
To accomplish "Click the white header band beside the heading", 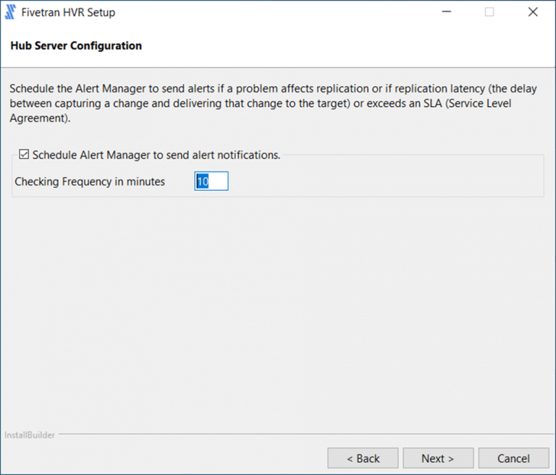I will click(x=347, y=46).
